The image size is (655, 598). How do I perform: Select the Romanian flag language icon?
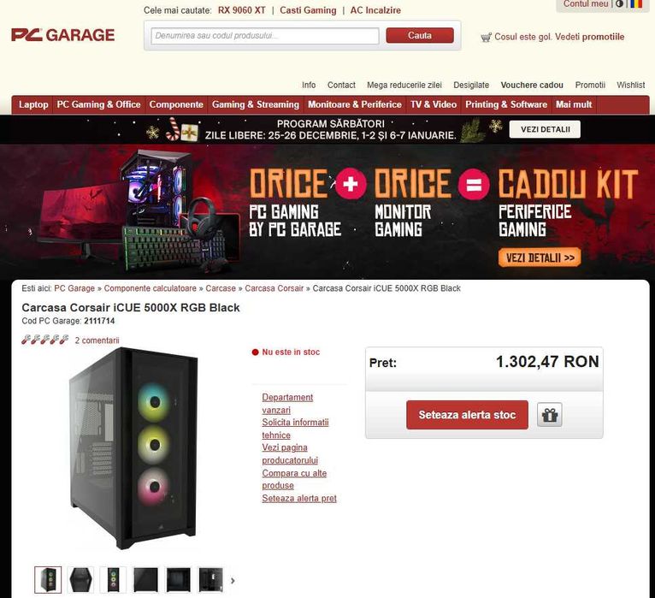(x=636, y=3)
